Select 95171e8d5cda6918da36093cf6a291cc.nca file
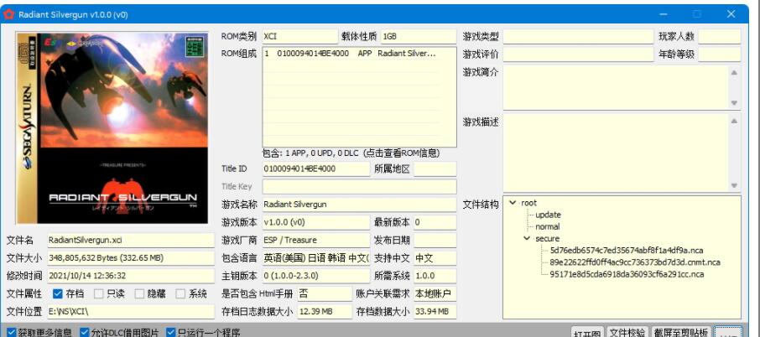This screenshot has width=760, height=337. pos(627,274)
